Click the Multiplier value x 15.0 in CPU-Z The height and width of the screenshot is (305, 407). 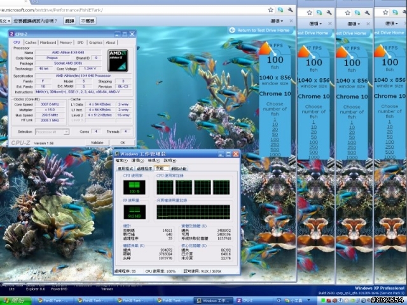click(50, 110)
